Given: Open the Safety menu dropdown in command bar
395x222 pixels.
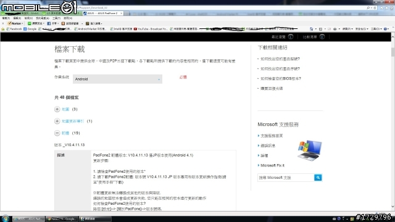Looking at the screenshot, I should [x=362, y=29].
